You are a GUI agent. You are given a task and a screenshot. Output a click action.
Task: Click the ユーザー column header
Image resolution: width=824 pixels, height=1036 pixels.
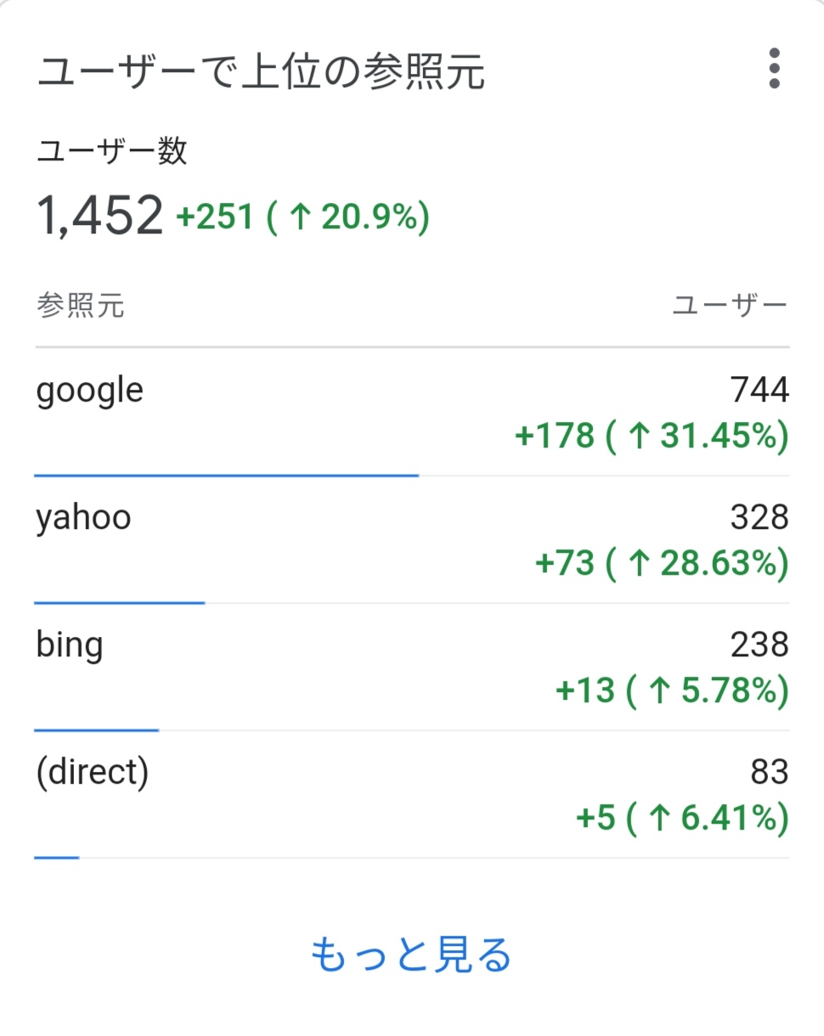[731, 306]
